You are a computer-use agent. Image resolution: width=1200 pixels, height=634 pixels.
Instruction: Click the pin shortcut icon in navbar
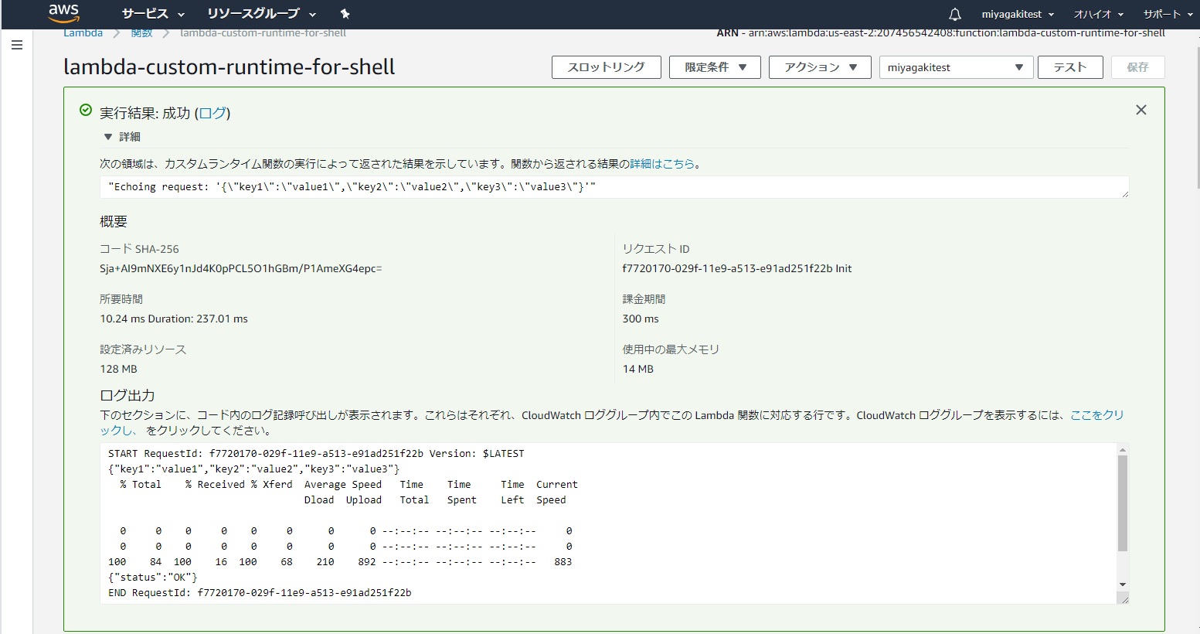pyautogui.click(x=345, y=14)
